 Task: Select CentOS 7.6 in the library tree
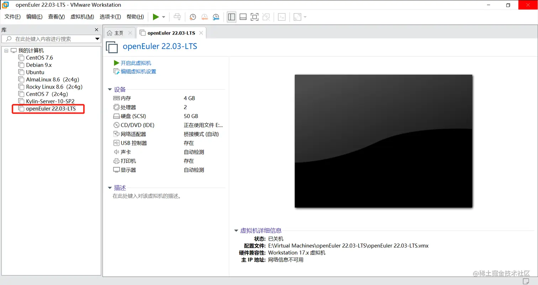click(x=40, y=57)
